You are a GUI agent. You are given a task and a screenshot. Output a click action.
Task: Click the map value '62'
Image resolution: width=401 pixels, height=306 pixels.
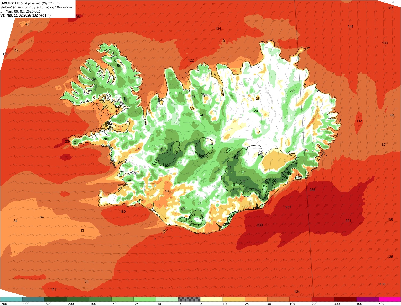click(x=383, y=145)
